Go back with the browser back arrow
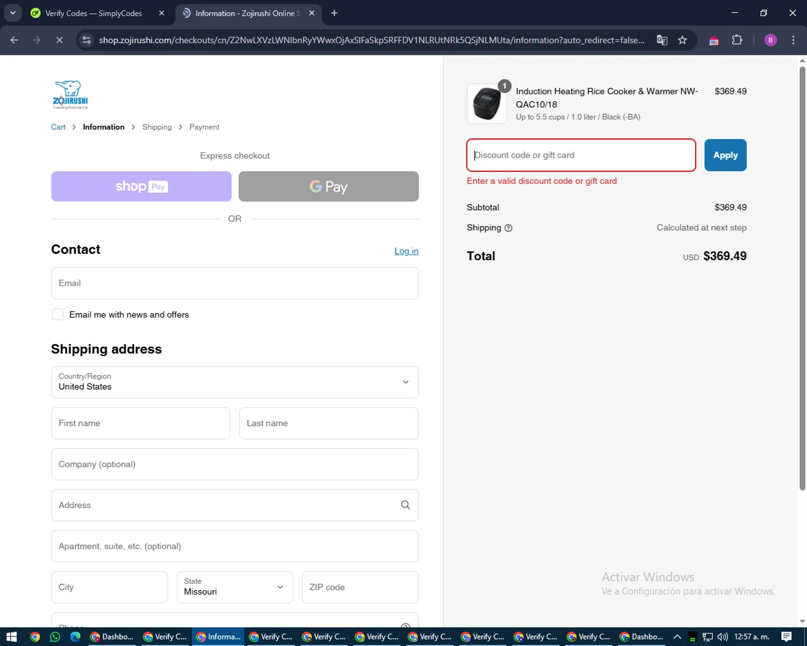 coord(15,40)
